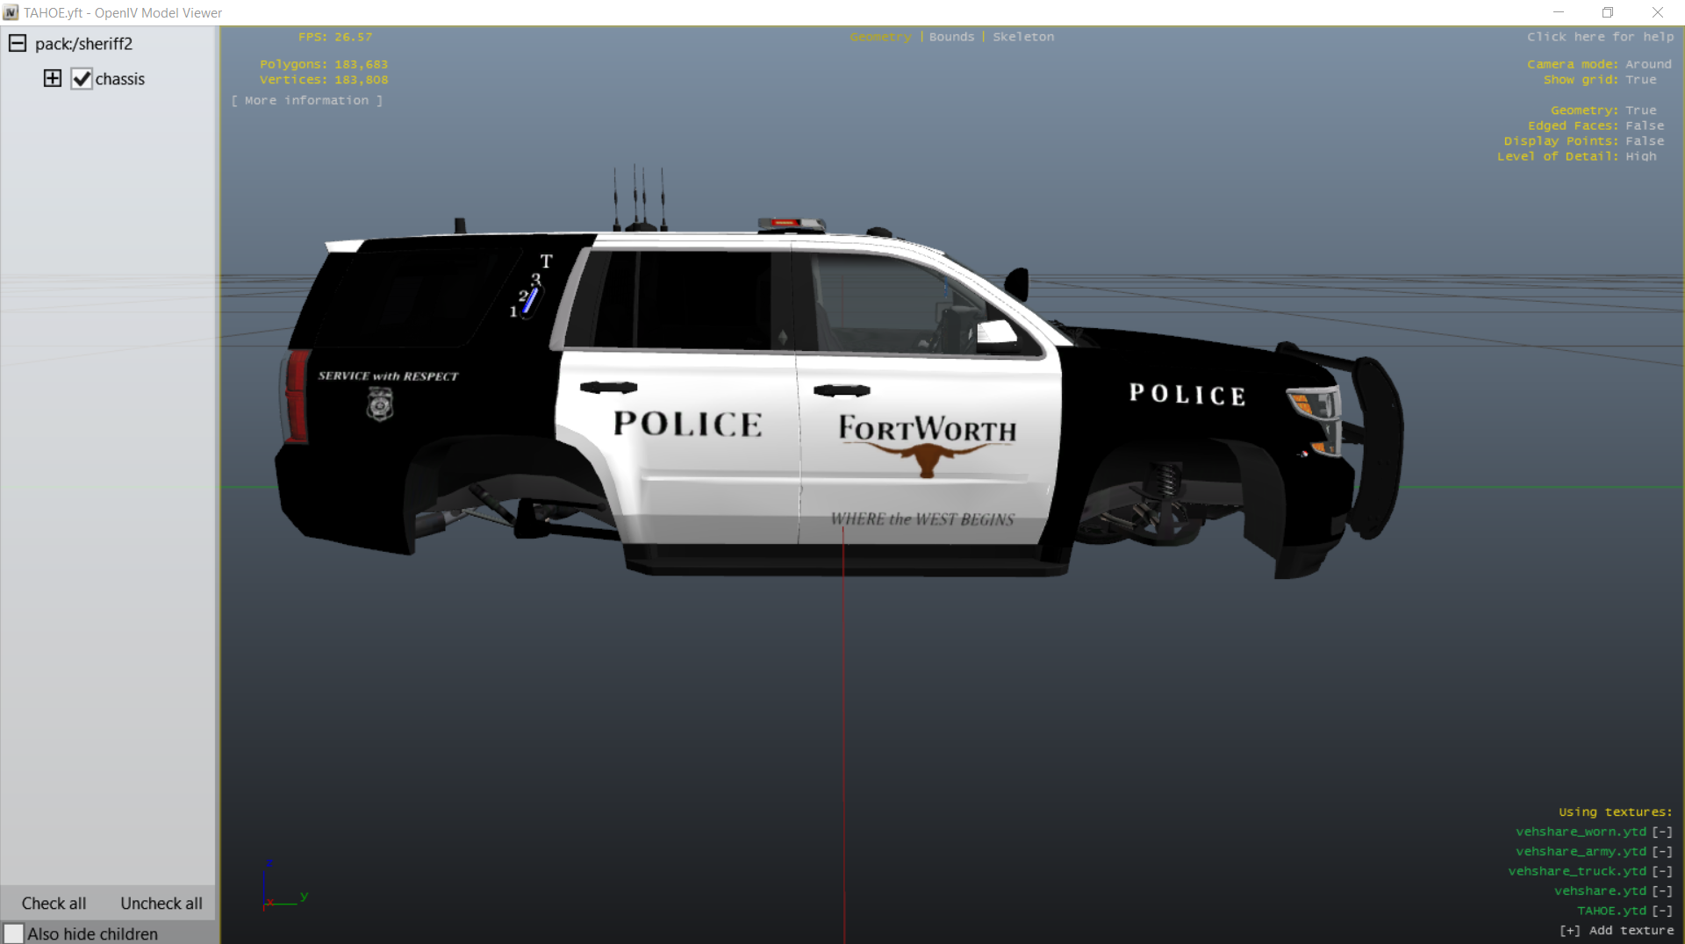Click vehshare_army.ytd texture name

(x=1581, y=852)
